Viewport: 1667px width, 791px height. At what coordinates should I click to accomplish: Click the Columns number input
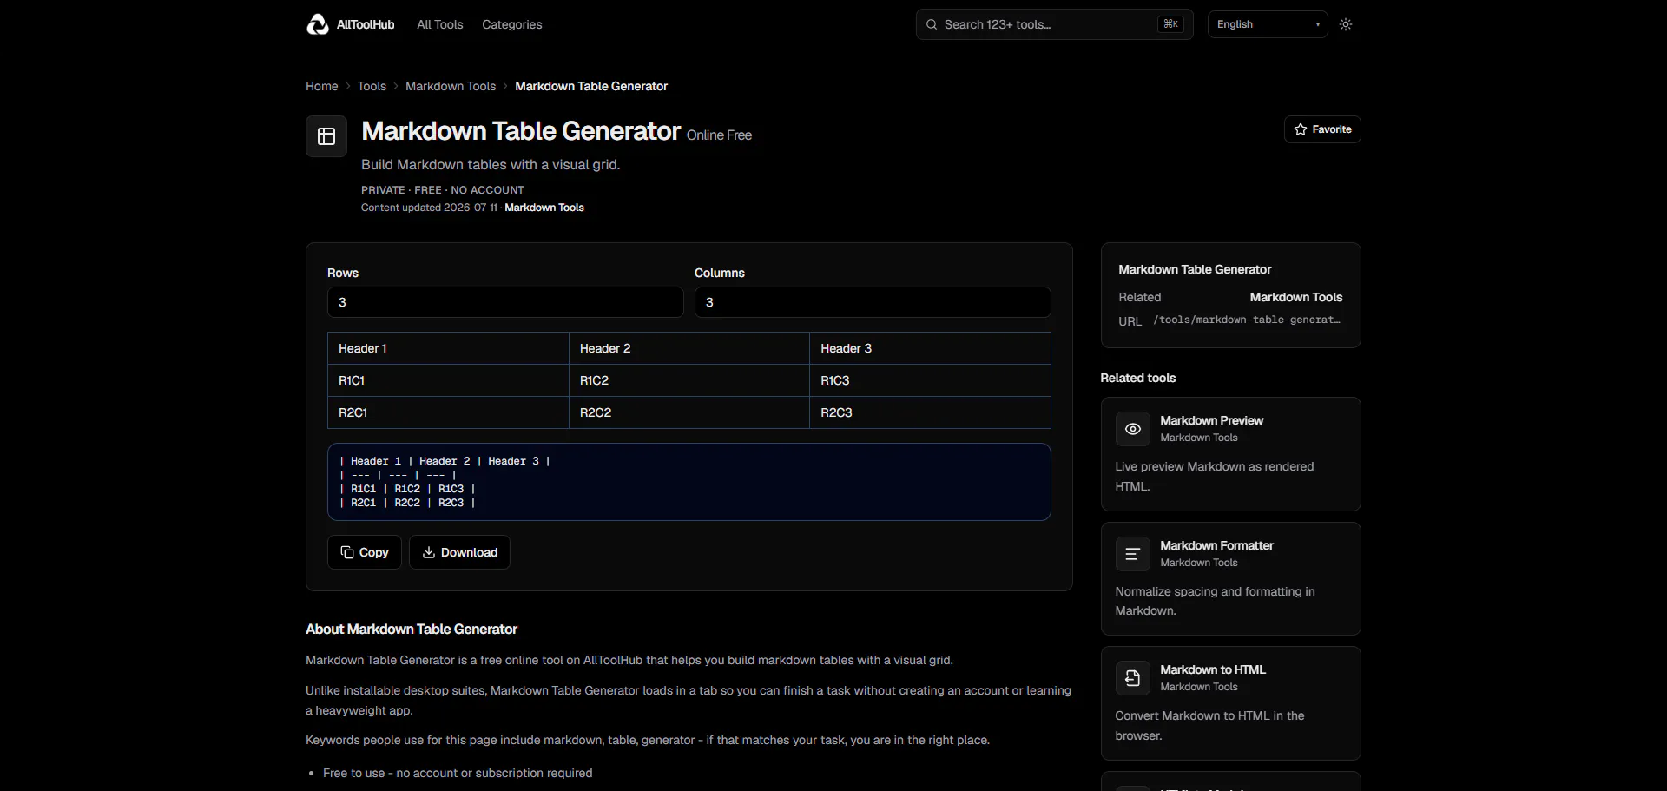873,302
